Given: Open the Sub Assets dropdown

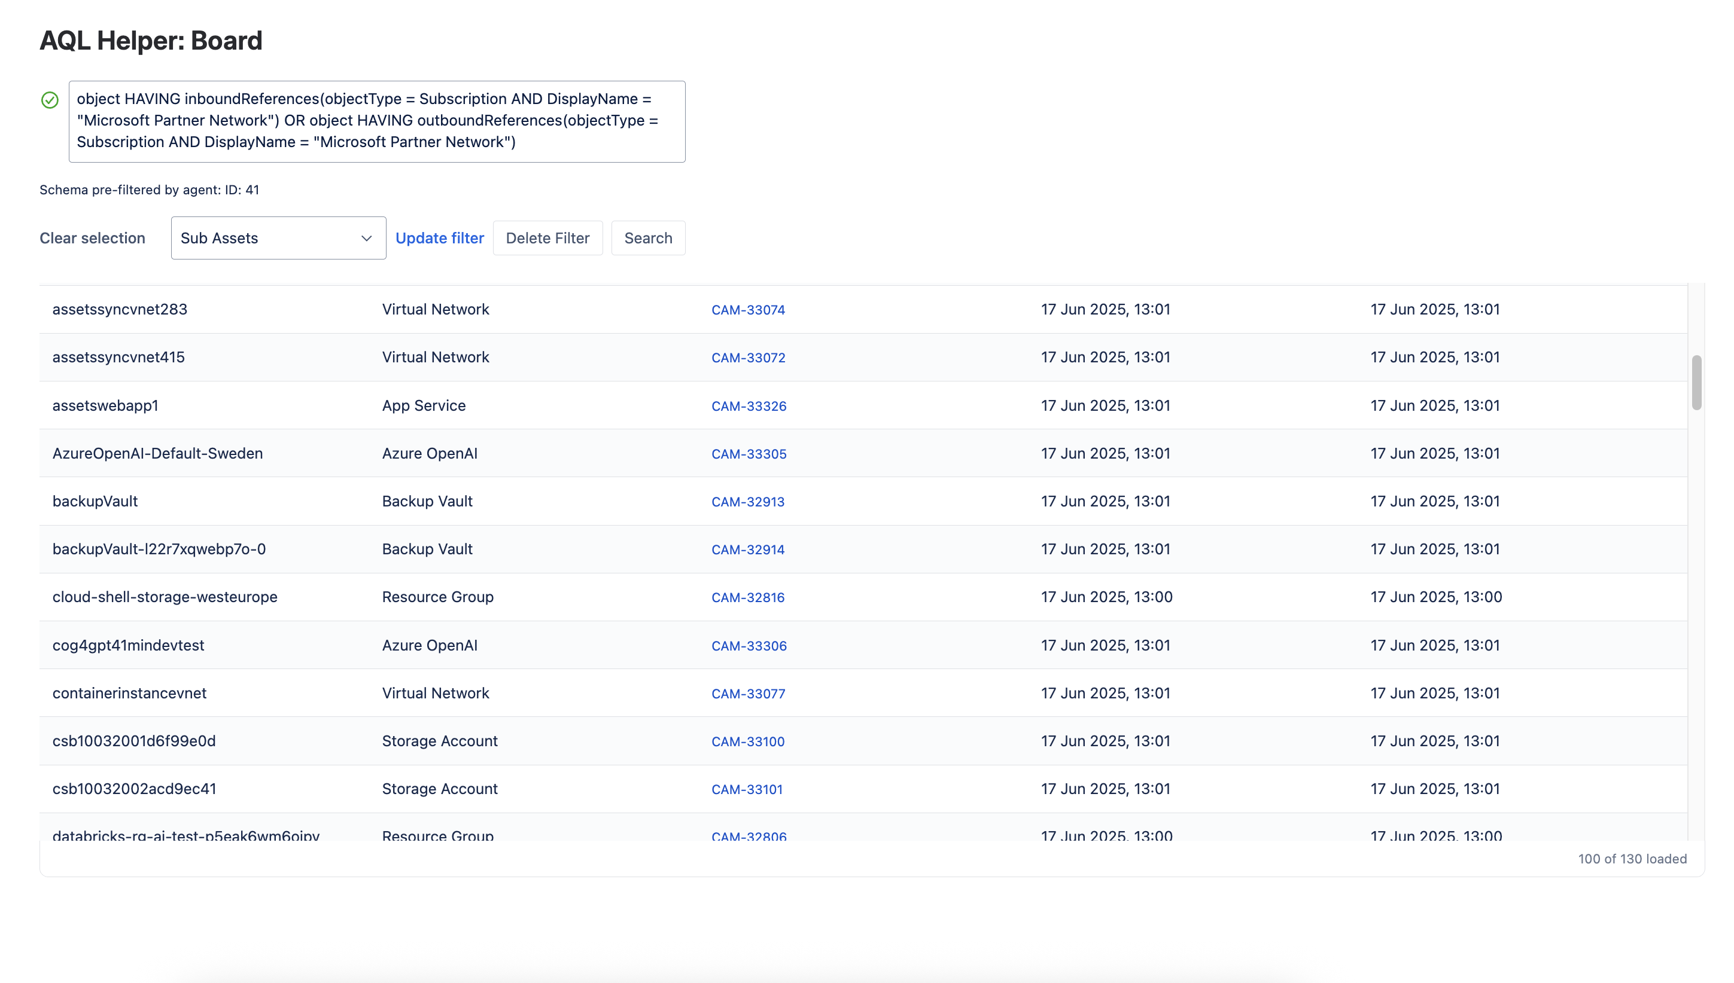Looking at the screenshot, I should point(278,237).
